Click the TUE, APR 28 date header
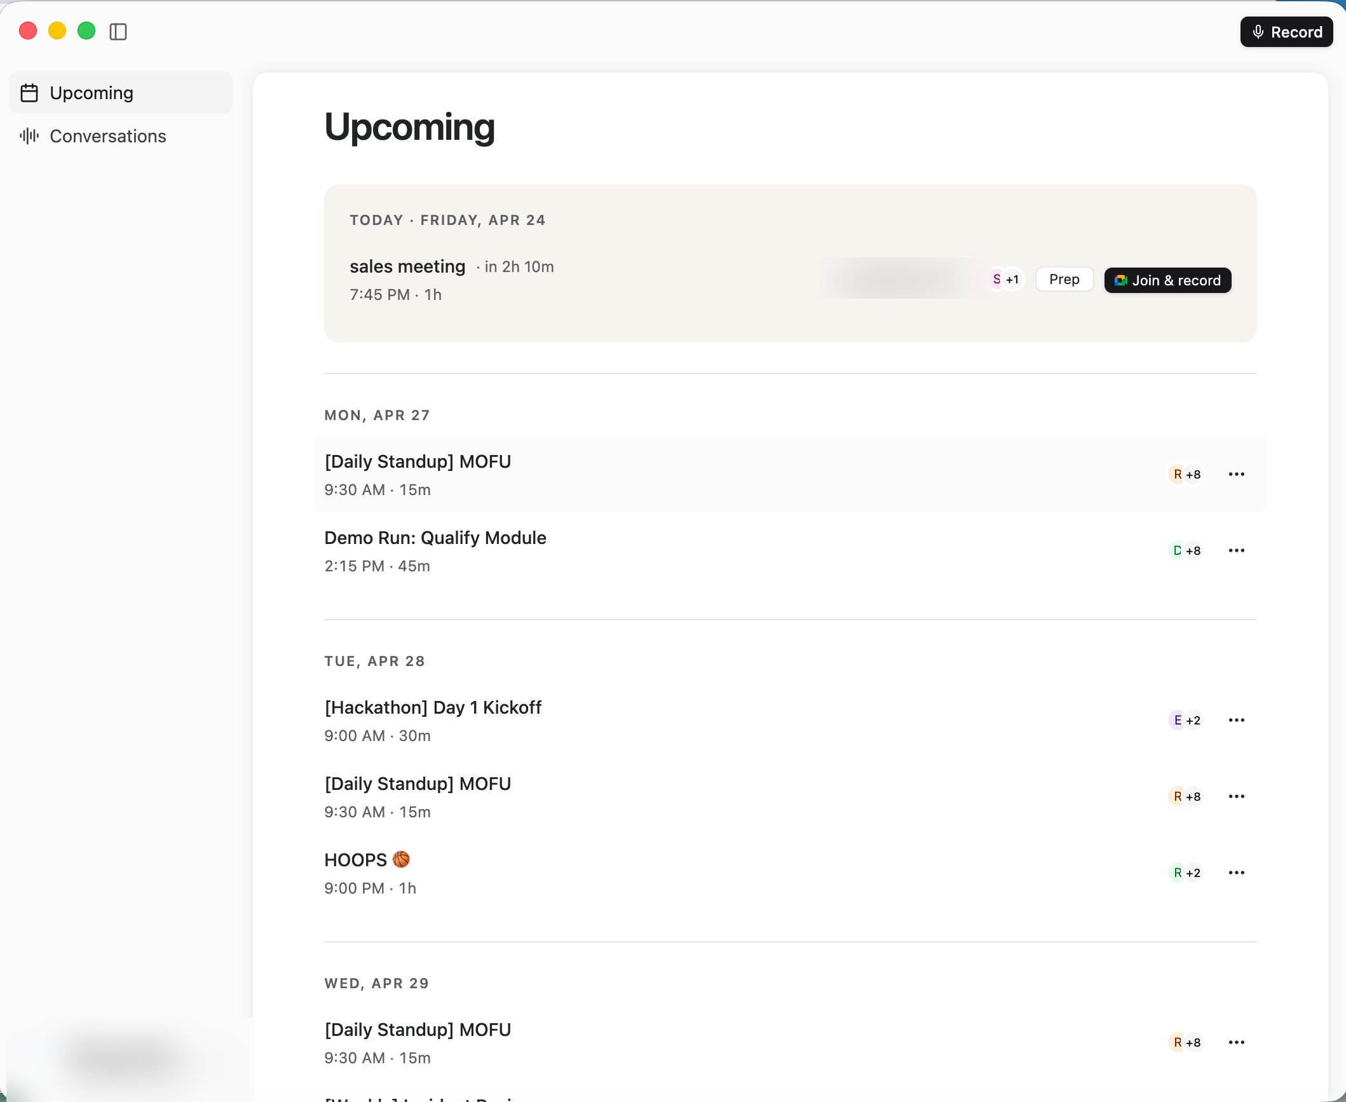Image resolution: width=1346 pixels, height=1102 pixels. 374,661
